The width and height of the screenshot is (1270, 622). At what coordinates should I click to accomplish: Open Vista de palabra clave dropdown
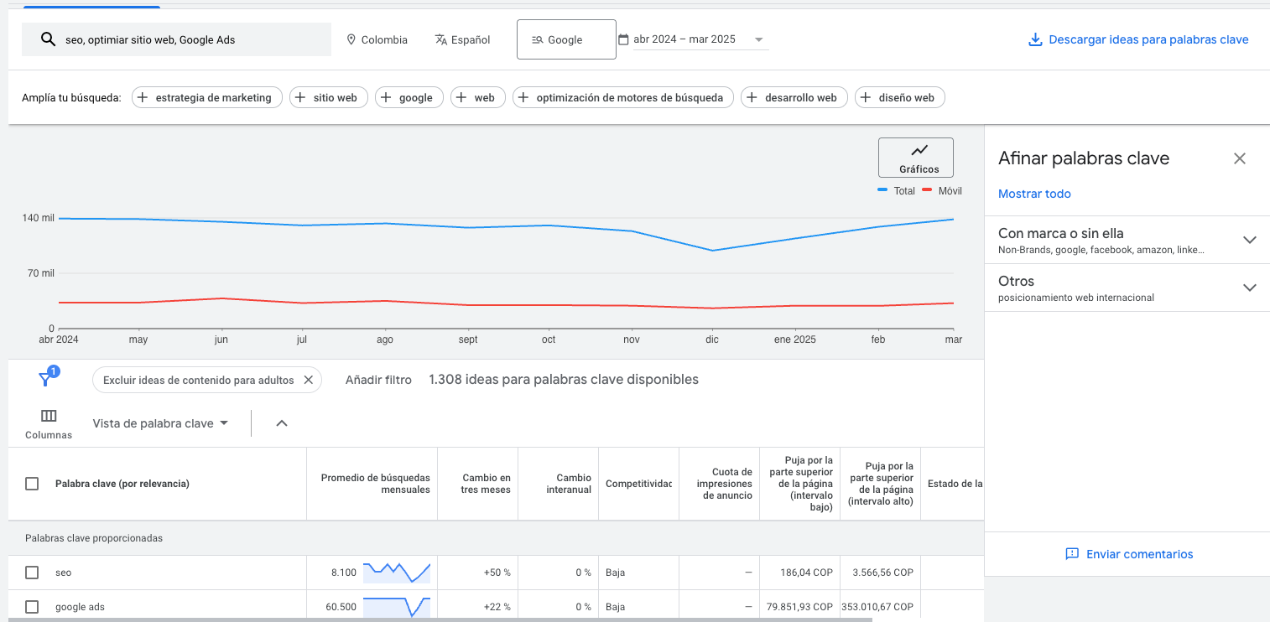point(161,423)
